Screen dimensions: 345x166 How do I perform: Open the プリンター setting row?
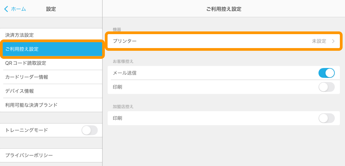pos(189,41)
